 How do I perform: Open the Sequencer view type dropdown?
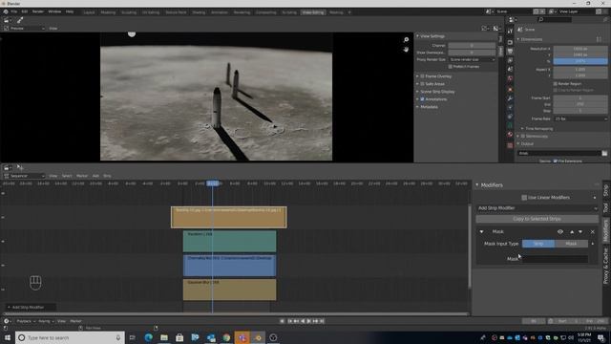tap(25, 176)
